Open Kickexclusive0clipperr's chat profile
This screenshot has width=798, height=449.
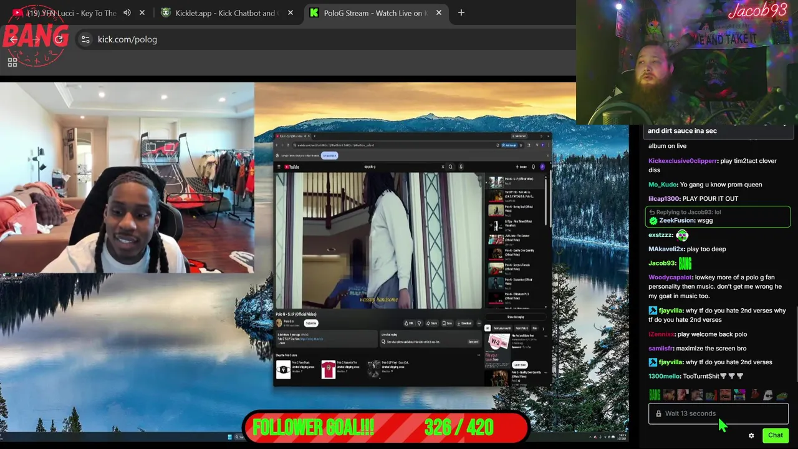pyautogui.click(x=683, y=161)
